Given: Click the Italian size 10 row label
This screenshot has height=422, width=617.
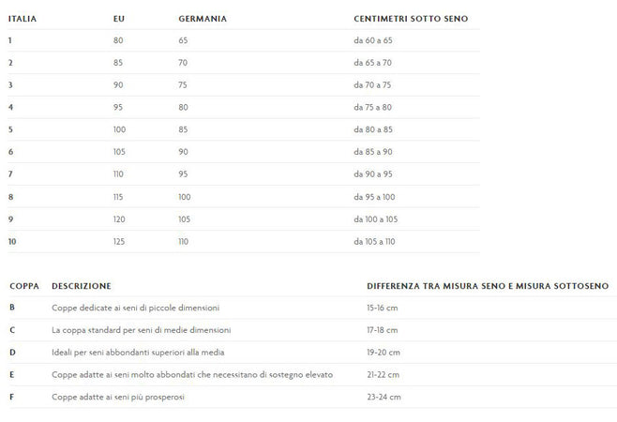Looking at the screenshot, I should pyautogui.click(x=12, y=241).
